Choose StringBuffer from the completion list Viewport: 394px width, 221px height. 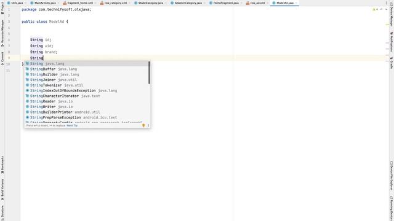87,69
